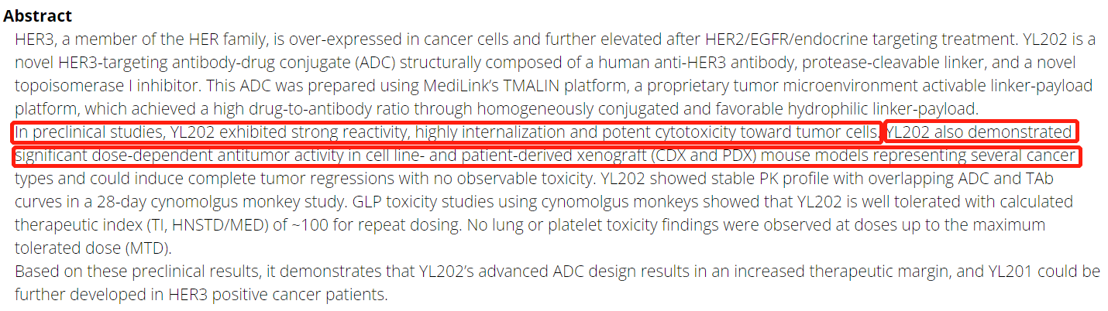Click the word 'HER3' starting the abstract

(33, 39)
